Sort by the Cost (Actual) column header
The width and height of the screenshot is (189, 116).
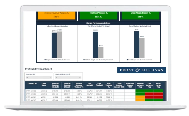coord(89,84)
